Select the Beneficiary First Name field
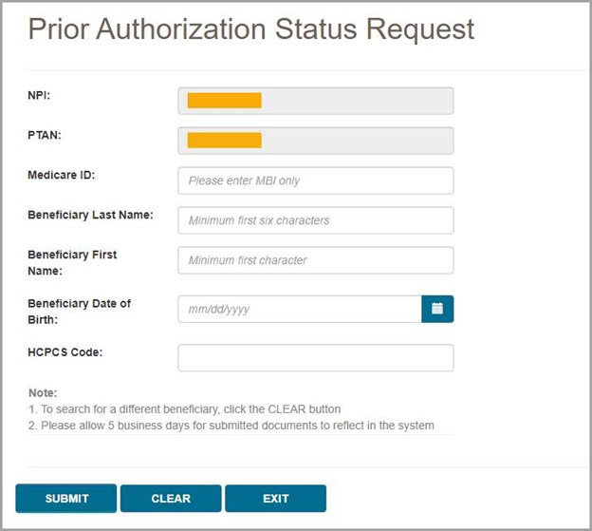This screenshot has width=592, height=531. tap(315, 260)
